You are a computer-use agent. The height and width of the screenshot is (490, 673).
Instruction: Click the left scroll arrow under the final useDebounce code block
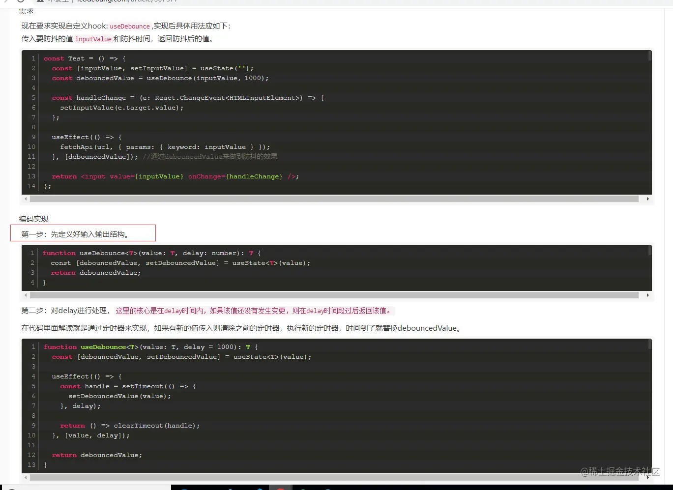click(26, 477)
